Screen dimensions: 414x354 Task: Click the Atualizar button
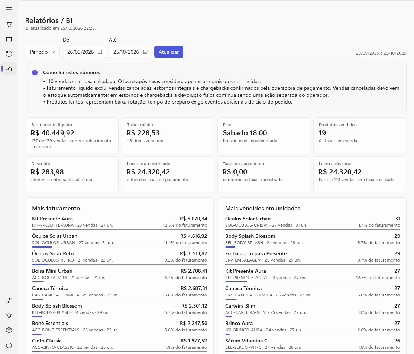coord(169,52)
